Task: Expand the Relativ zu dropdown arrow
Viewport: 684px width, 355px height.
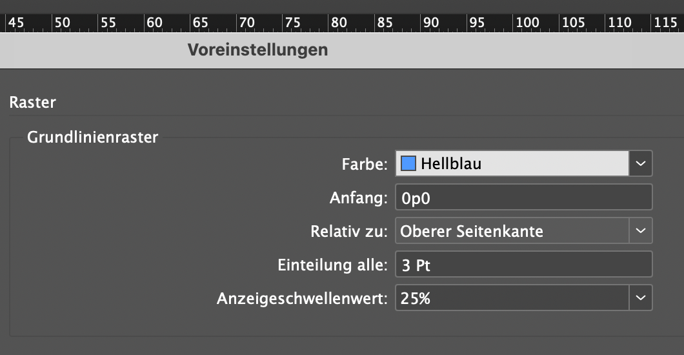Action: click(640, 230)
